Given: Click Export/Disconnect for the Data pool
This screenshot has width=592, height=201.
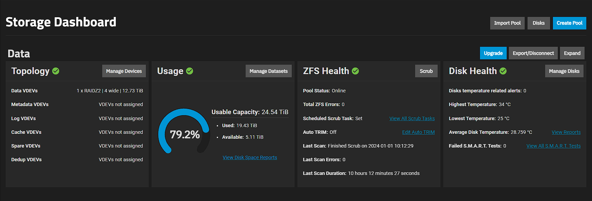Looking at the screenshot, I should [x=533, y=53].
